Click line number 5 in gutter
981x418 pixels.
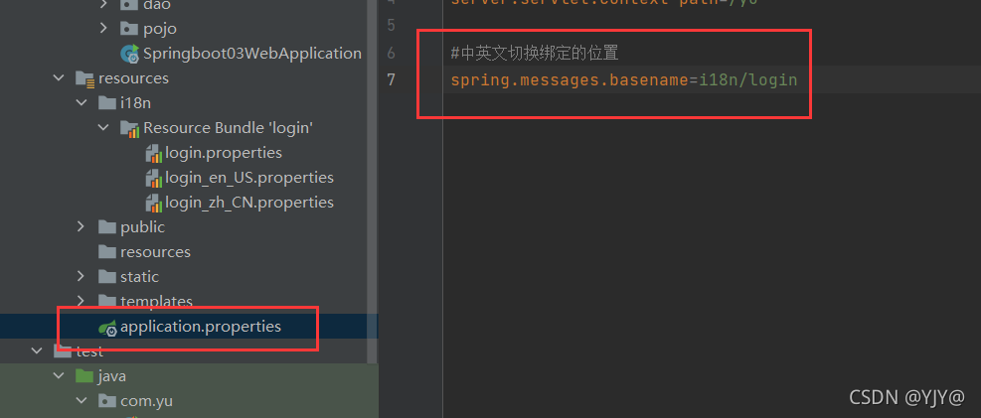pos(391,26)
